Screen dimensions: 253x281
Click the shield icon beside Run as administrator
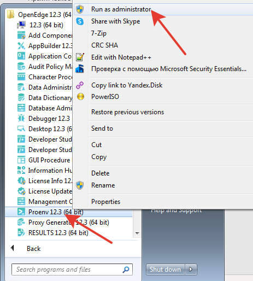click(x=80, y=9)
